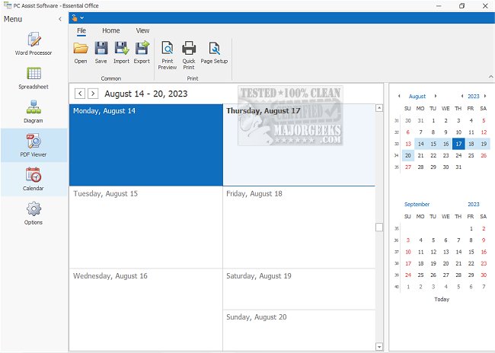Click the 2023 year label beside August
Image resolution: width=495 pixels, height=353 pixels.
(474, 96)
